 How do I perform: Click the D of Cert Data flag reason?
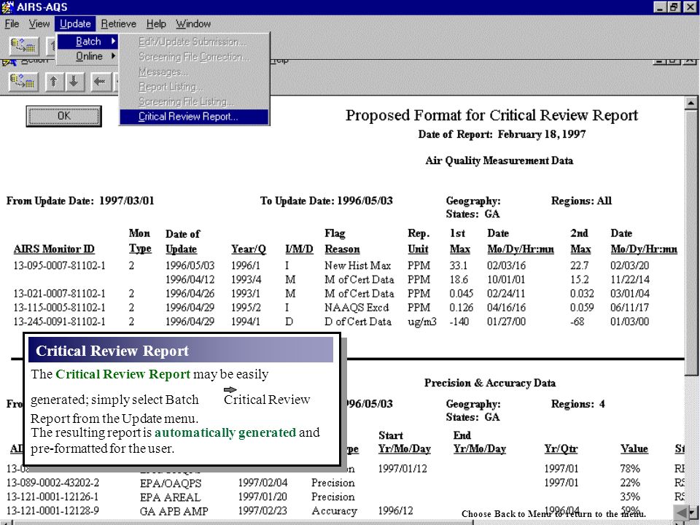(357, 322)
